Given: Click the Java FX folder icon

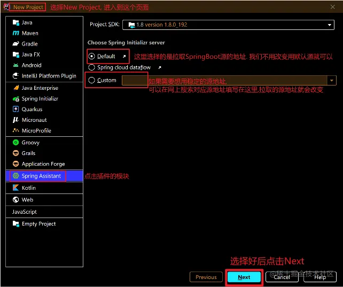Looking at the screenshot, I should [15, 55].
